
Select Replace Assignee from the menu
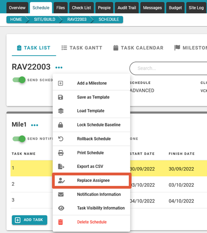[91, 180]
